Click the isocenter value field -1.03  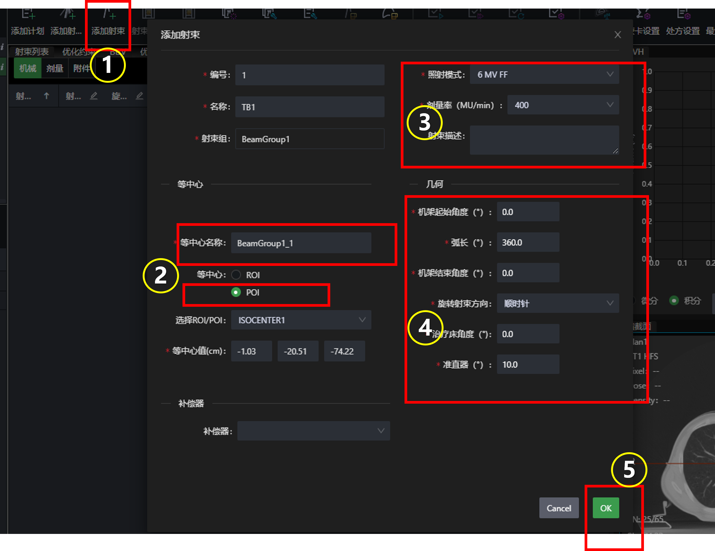251,351
